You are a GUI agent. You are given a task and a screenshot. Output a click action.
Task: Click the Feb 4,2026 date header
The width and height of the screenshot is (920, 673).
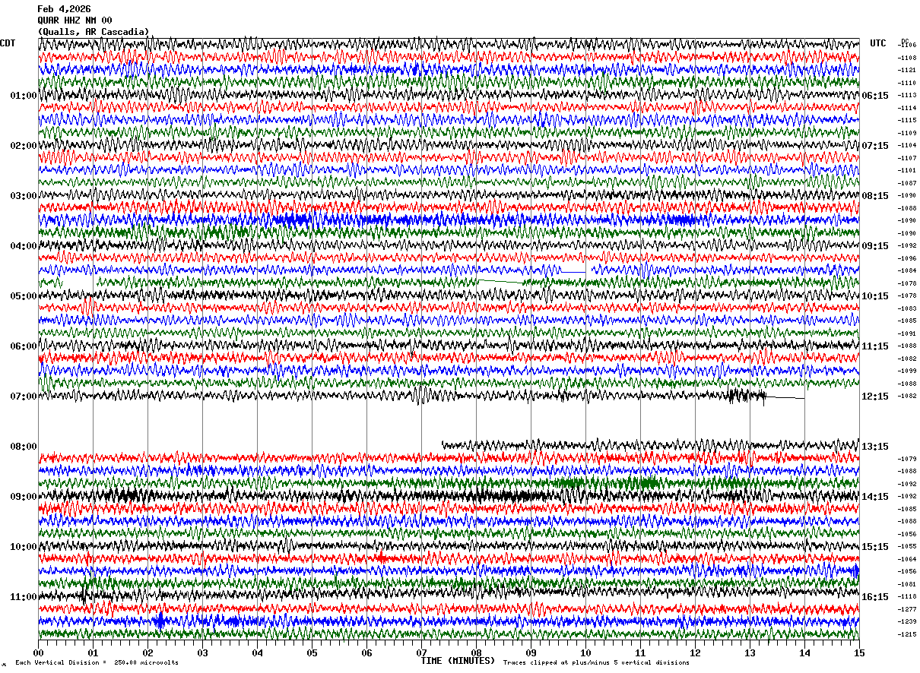(x=64, y=9)
